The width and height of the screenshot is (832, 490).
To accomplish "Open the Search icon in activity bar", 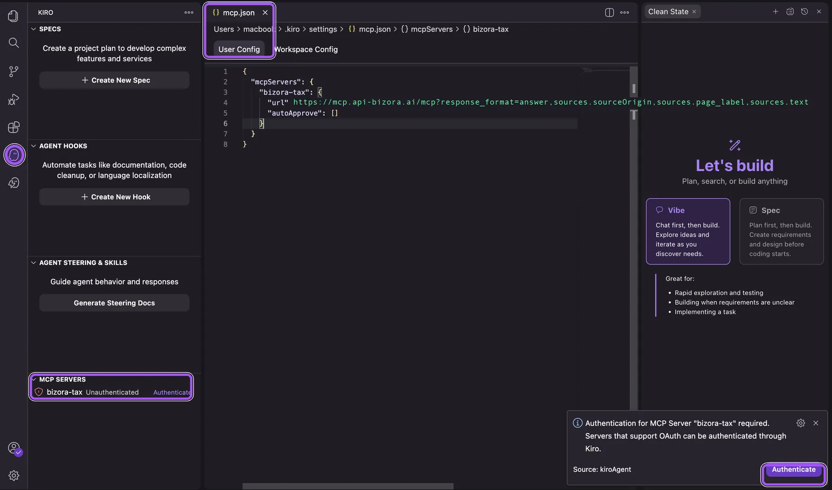I will point(13,43).
